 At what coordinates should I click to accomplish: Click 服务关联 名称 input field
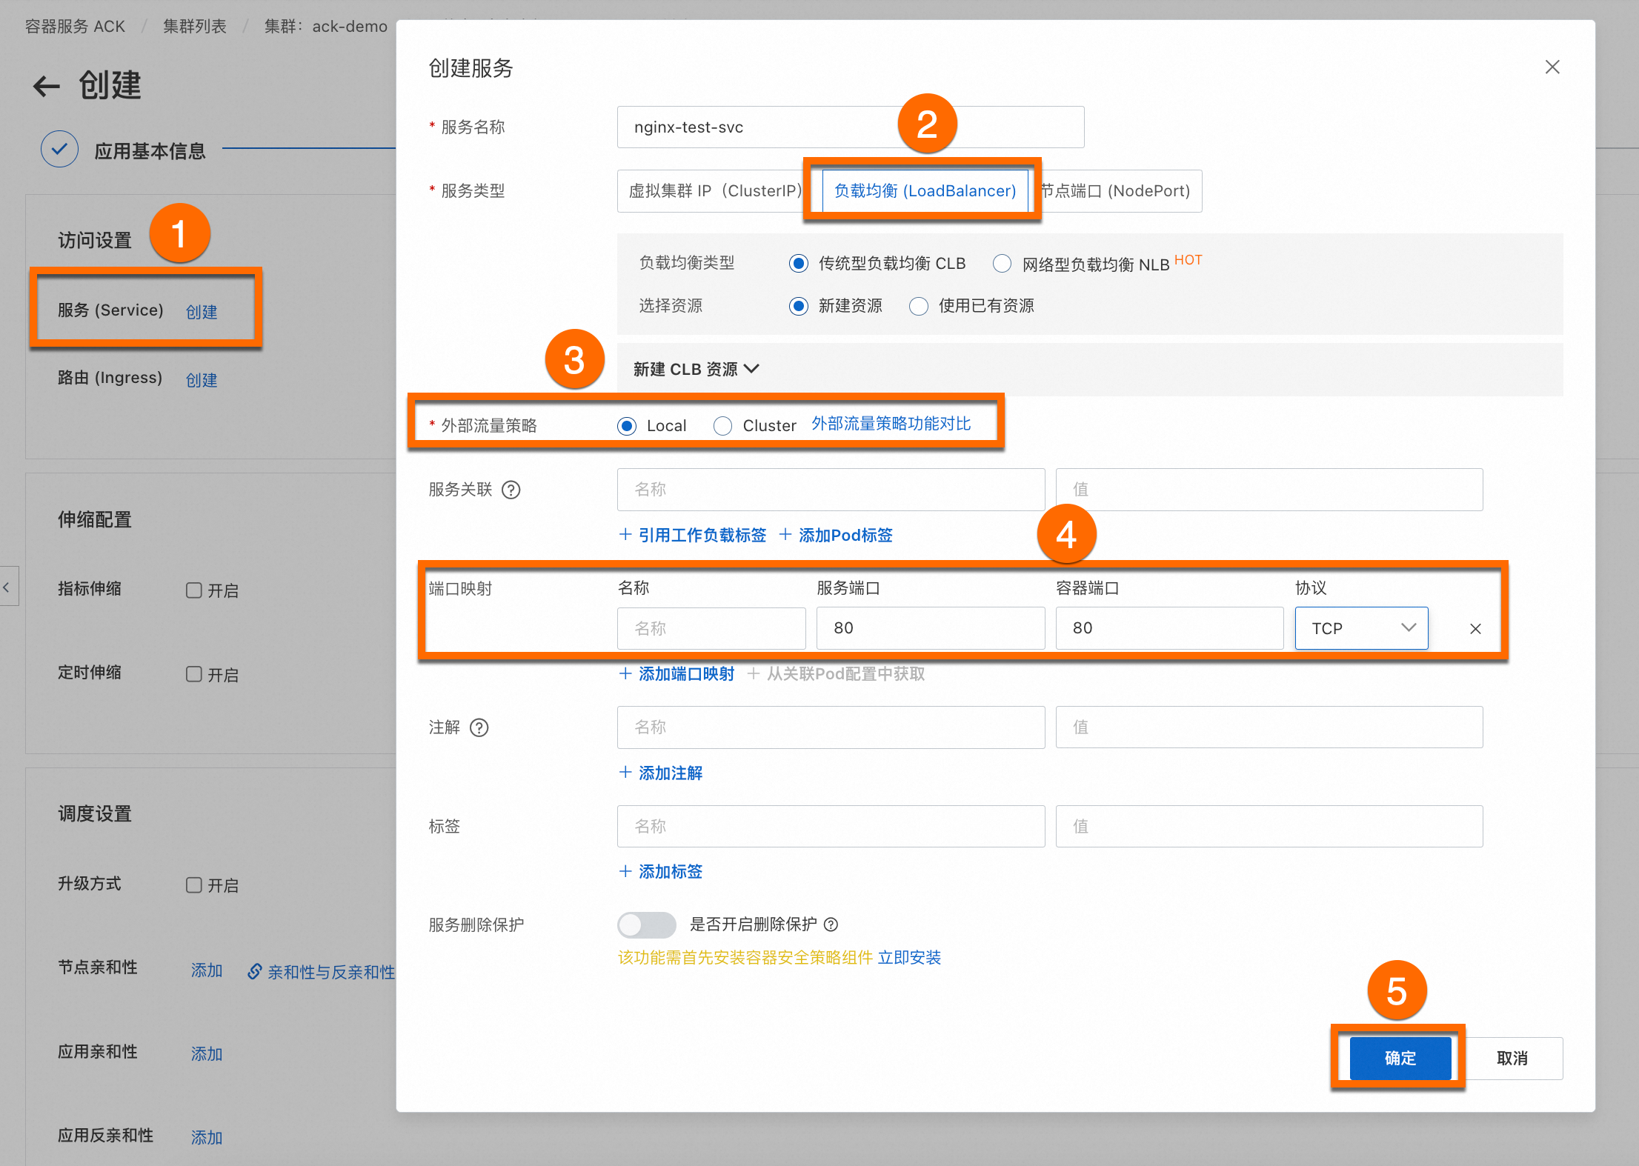click(831, 490)
